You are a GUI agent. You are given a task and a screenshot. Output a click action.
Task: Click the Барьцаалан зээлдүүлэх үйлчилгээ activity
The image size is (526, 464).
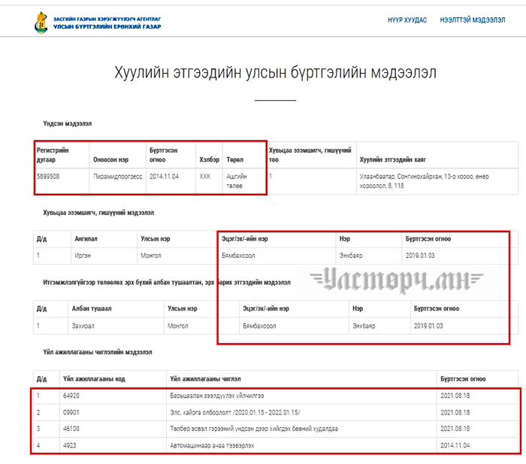click(x=217, y=396)
